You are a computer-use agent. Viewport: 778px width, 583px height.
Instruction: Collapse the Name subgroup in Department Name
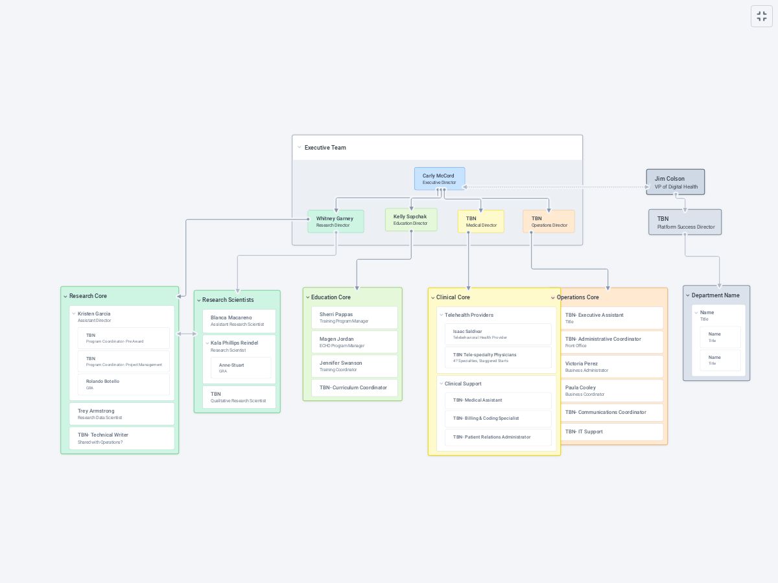coord(696,313)
